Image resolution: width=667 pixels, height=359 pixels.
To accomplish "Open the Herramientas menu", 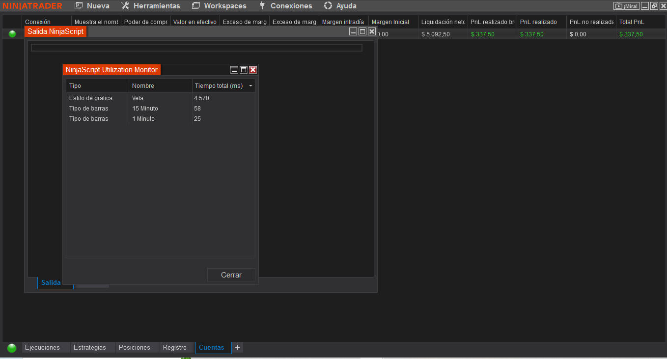I will tap(151, 6).
